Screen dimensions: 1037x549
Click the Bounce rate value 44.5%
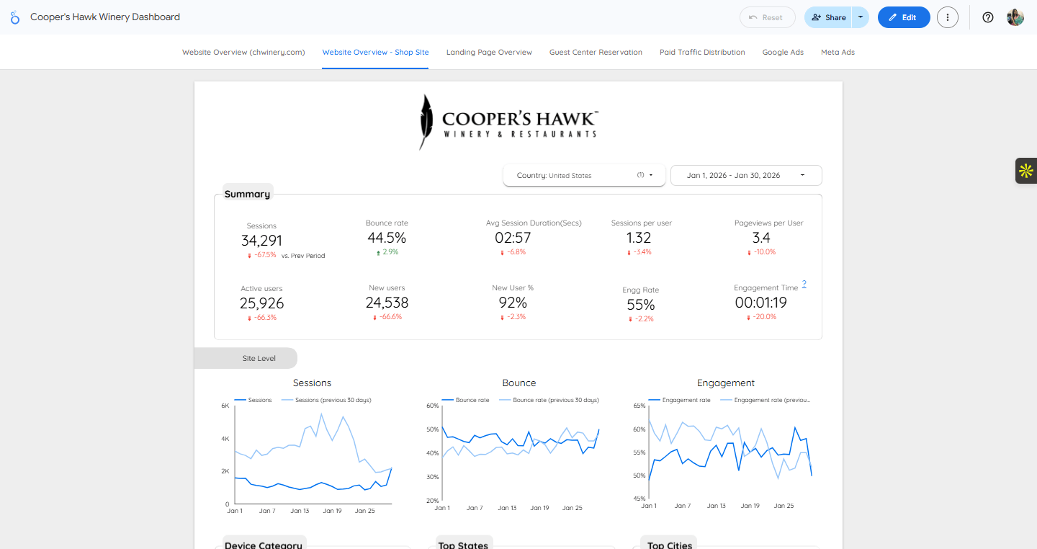coord(387,238)
